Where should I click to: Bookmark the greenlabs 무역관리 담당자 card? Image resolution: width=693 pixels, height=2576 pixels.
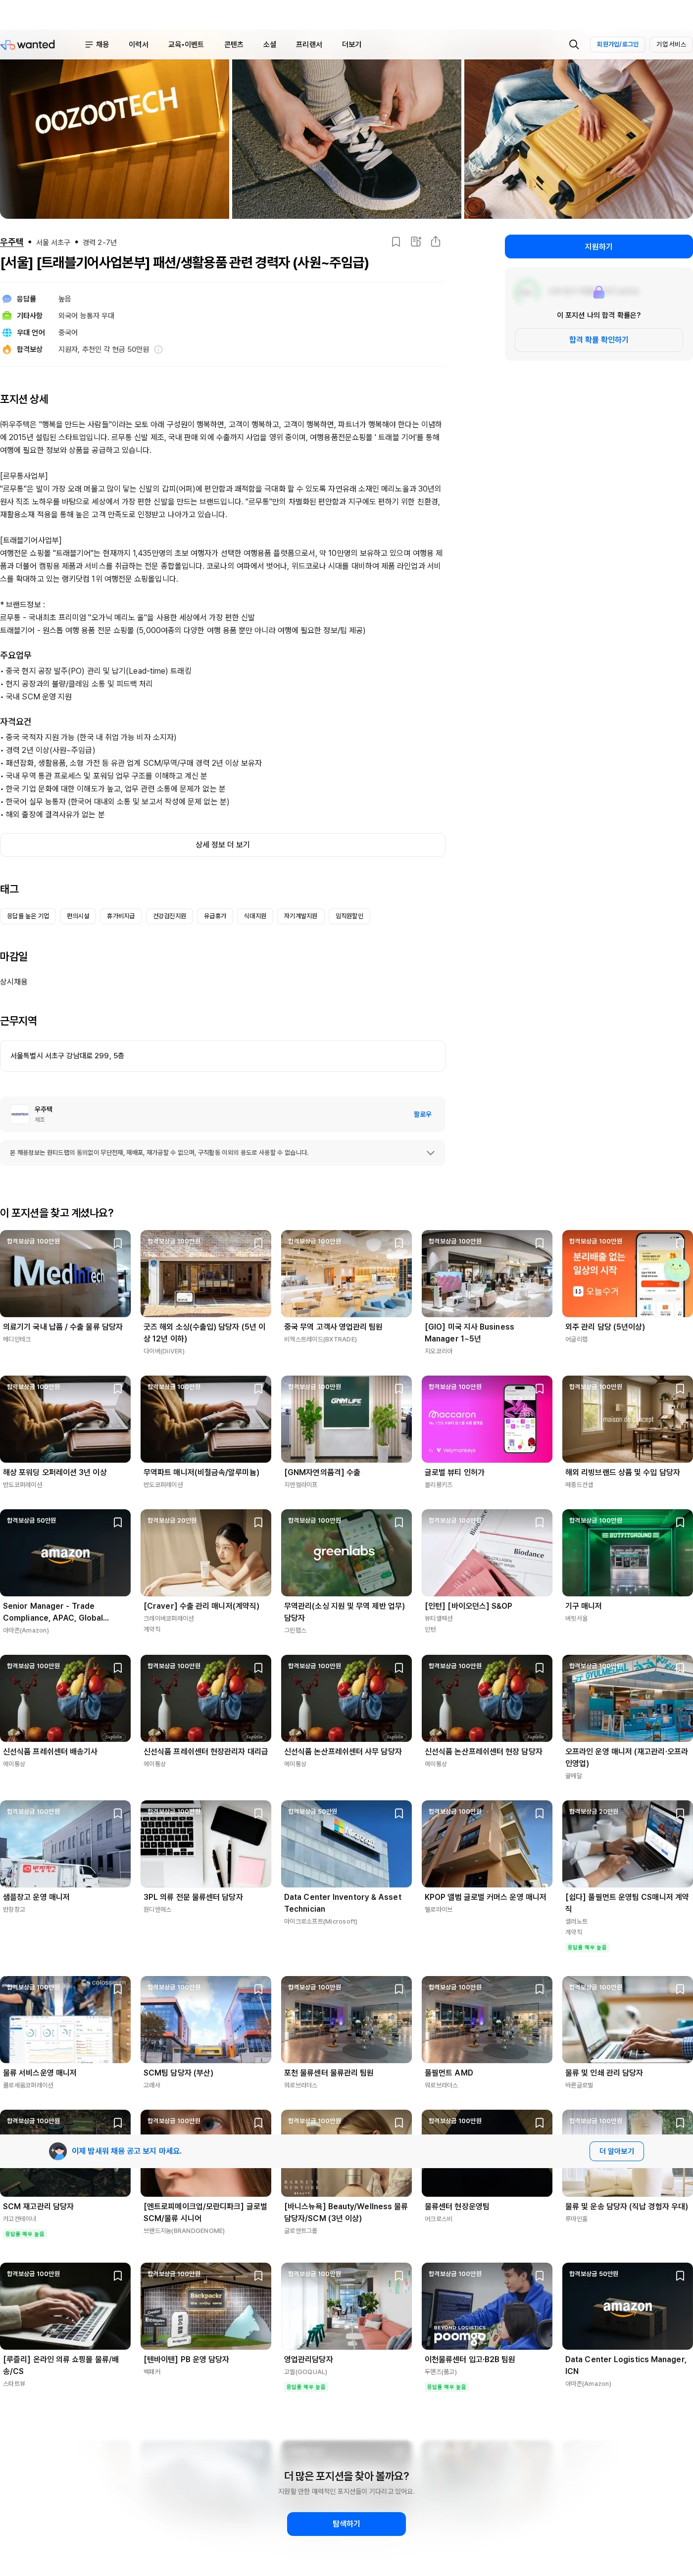(x=399, y=1522)
